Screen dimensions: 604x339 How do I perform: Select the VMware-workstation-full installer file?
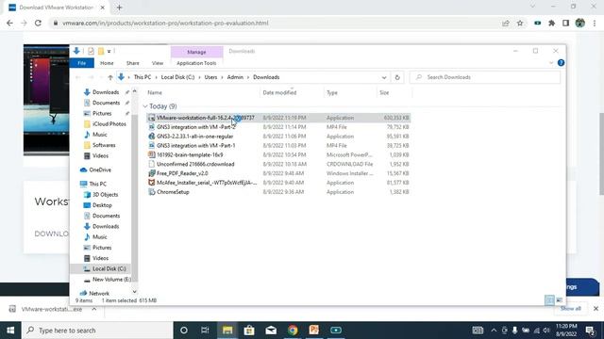point(279,118)
